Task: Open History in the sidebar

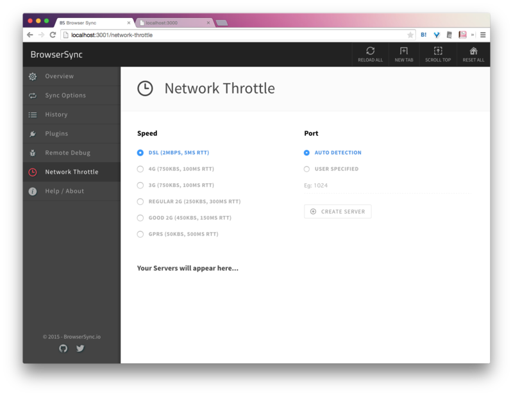Action: pos(72,115)
